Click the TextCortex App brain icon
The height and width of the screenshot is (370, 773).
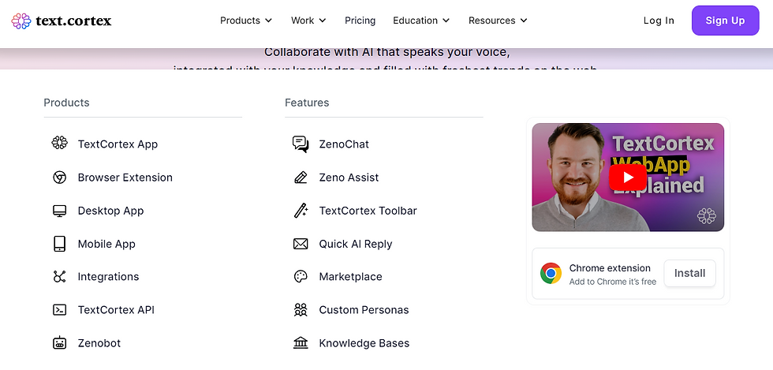click(60, 143)
